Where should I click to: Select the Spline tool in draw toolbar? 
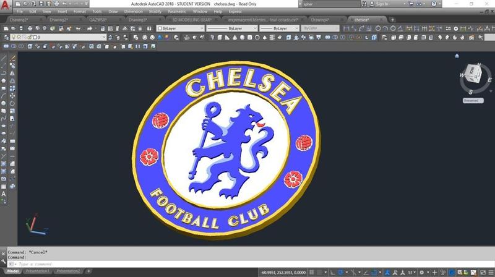(x=4, y=119)
